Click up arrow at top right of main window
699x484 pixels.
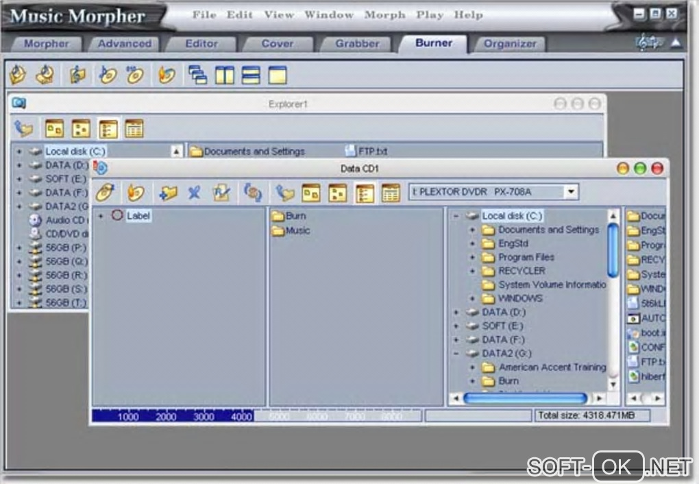tap(676, 43)
